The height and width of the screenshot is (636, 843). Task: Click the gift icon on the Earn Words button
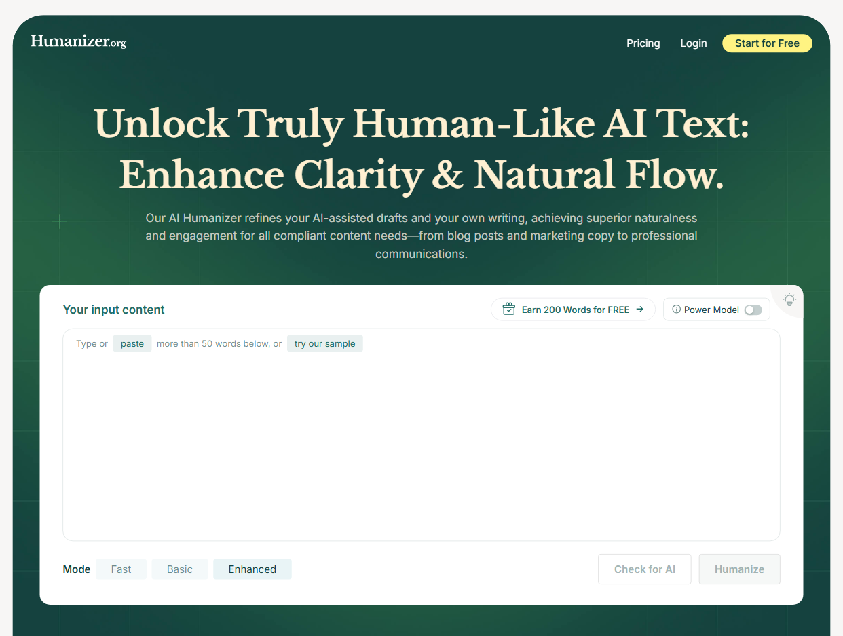(508, 309)
